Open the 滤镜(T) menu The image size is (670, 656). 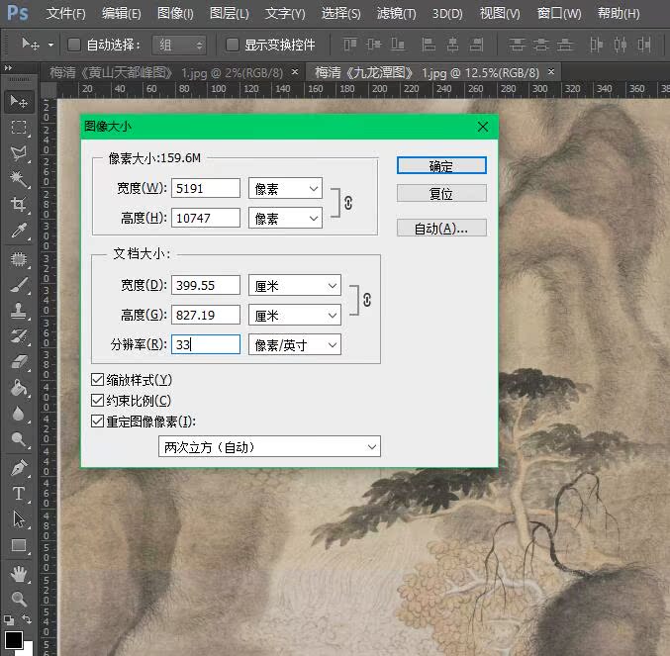pyautogui.click(x=396, y=14)
